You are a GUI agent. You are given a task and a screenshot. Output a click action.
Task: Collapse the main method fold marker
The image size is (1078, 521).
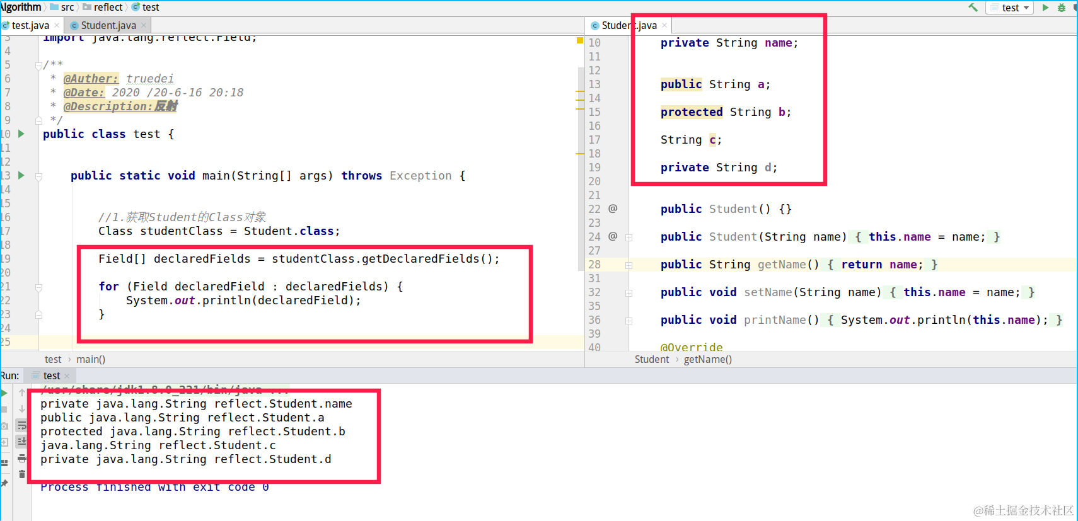[x=38, y=176]
